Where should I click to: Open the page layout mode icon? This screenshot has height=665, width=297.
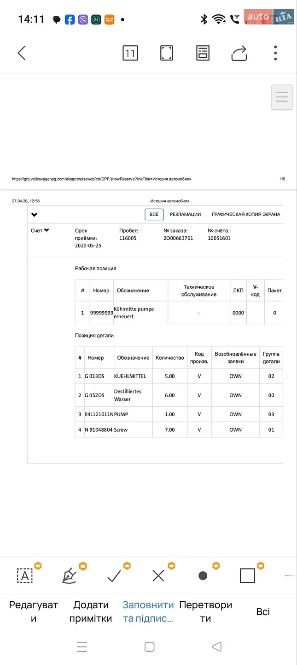click(203, 53)
